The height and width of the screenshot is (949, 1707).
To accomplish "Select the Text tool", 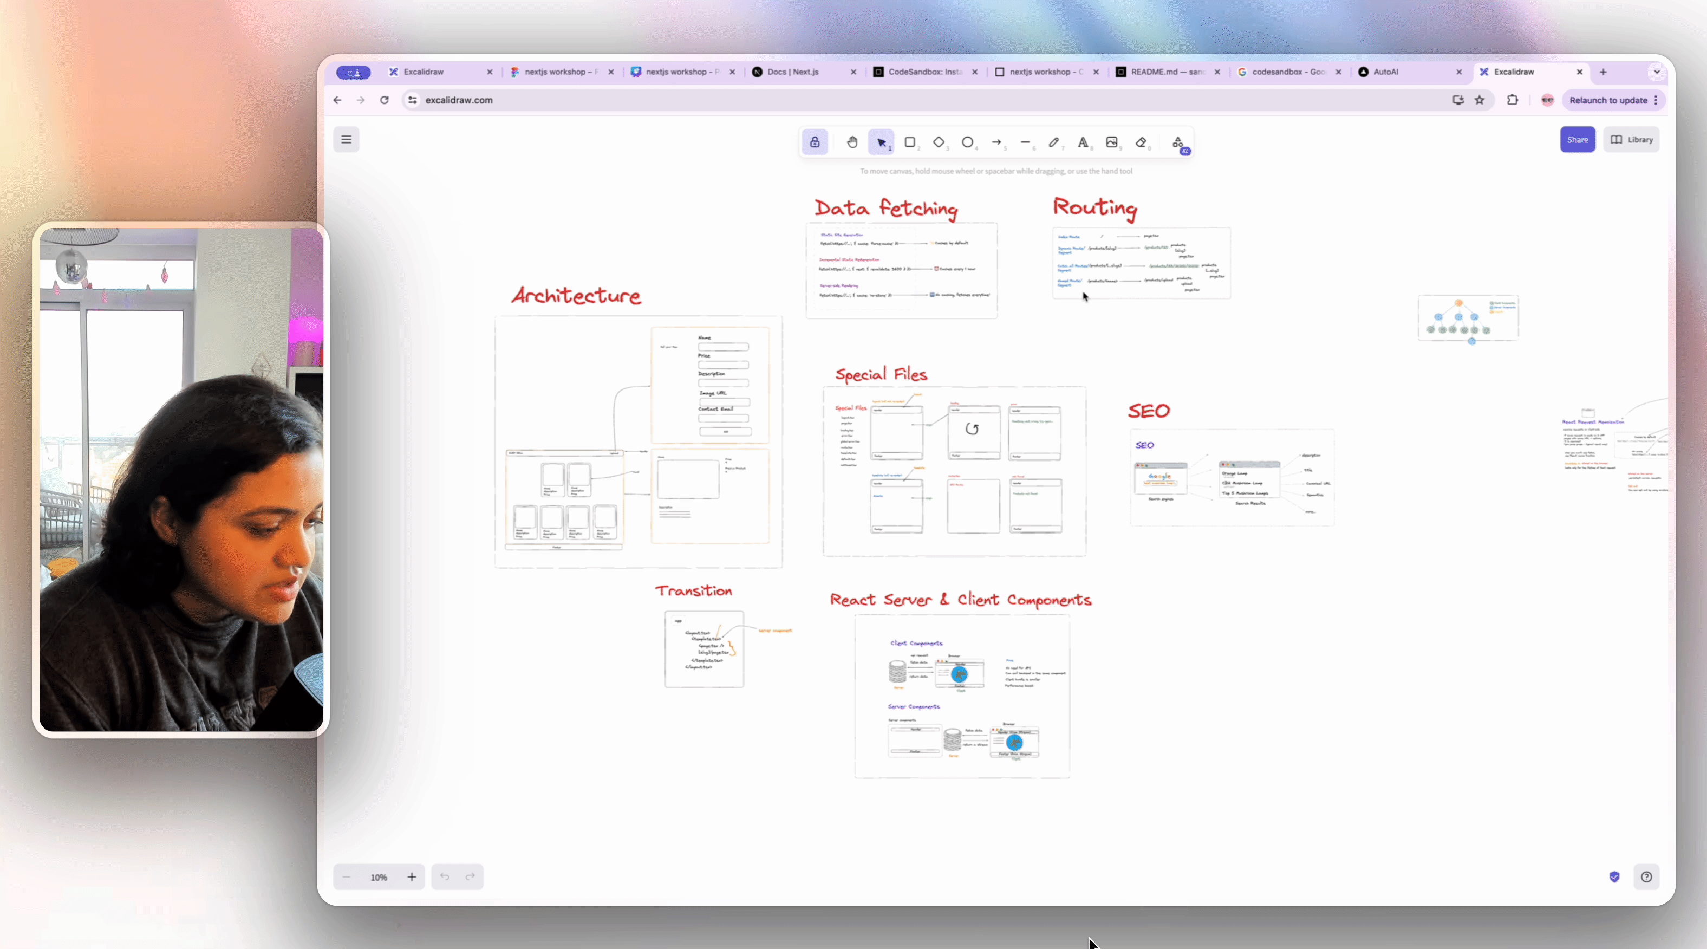I will pos(1083,142).
